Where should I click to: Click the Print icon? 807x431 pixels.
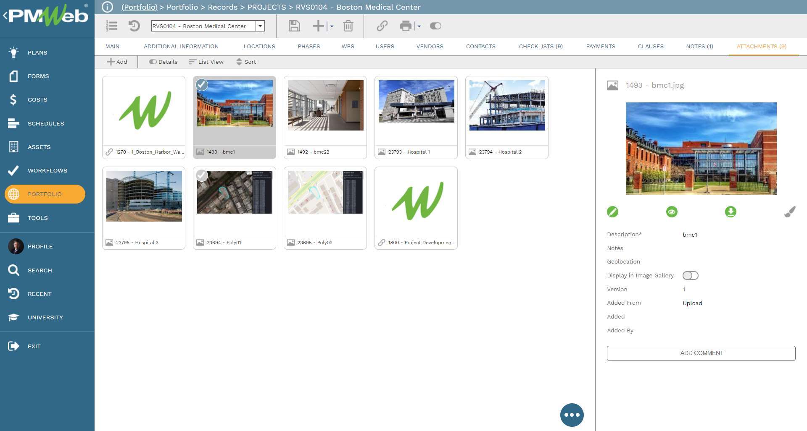tap(406, 26)
